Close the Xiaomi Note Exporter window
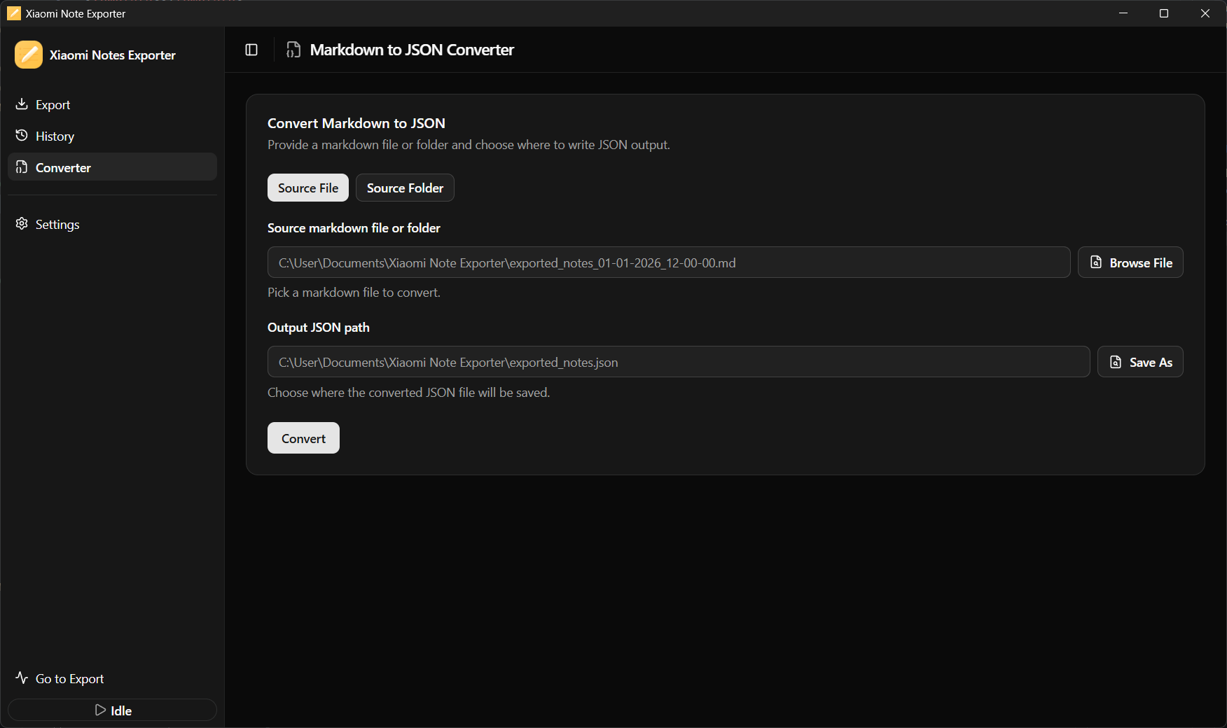Image resolution: width=1227 pixels, height=728 pixels. [x=1205, y=13]
